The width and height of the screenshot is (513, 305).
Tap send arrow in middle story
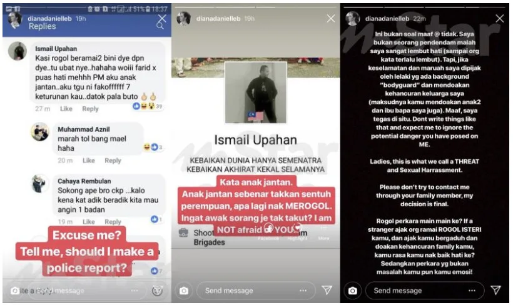pyautogui.click(x=327, y=290)
